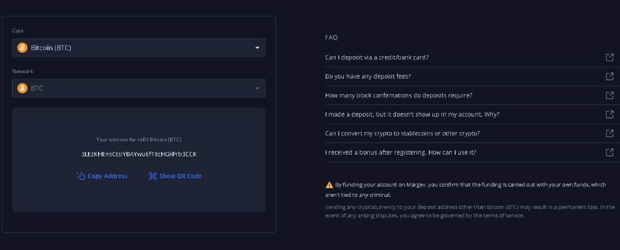
Task: Open external link icon for block confirmations FAQ
Action: pyautogui.click(x=610, y=95)
